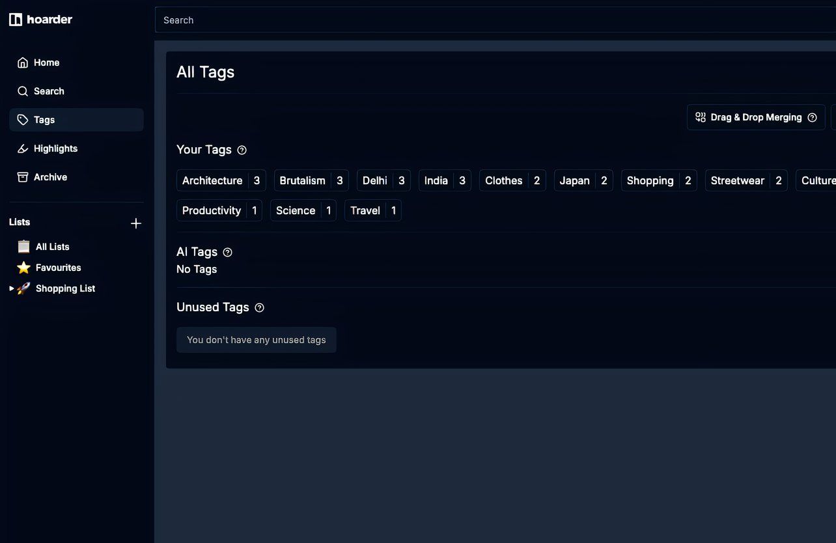Click the magnifier icon beside Search
Image resolution: width=836 pixels, height=543 pixels.
[x=23, y=91]
